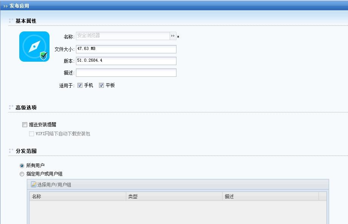348x224 pixels.
Task: Click the 适用于 label
Action: point(67,86)
